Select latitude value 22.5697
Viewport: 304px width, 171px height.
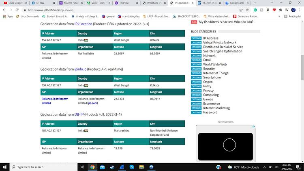pos(119,54)
